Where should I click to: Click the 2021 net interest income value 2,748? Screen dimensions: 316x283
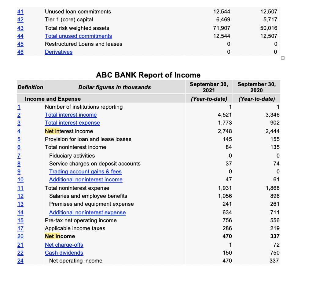click(x=225, y=131)
